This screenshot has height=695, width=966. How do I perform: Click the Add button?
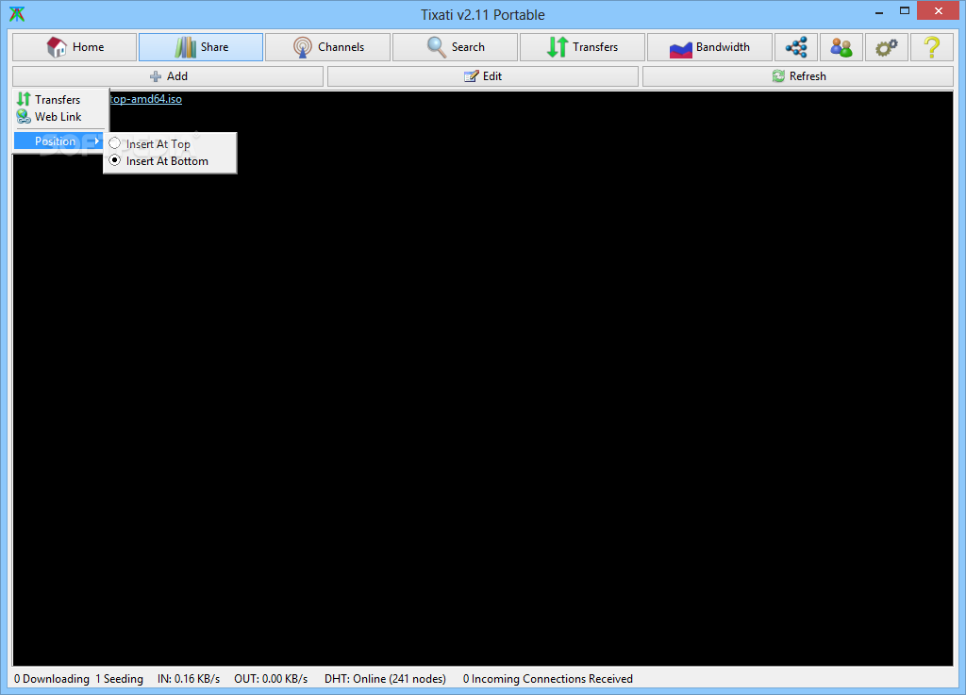168,76
